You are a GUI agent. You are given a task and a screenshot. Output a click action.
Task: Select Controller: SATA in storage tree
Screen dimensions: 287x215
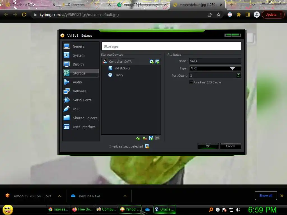coord(131,62)
